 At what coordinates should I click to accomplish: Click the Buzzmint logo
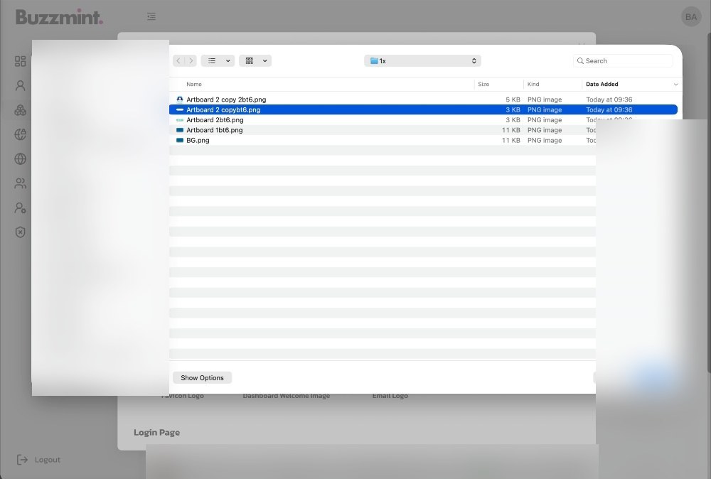click(x=60, y=17)
